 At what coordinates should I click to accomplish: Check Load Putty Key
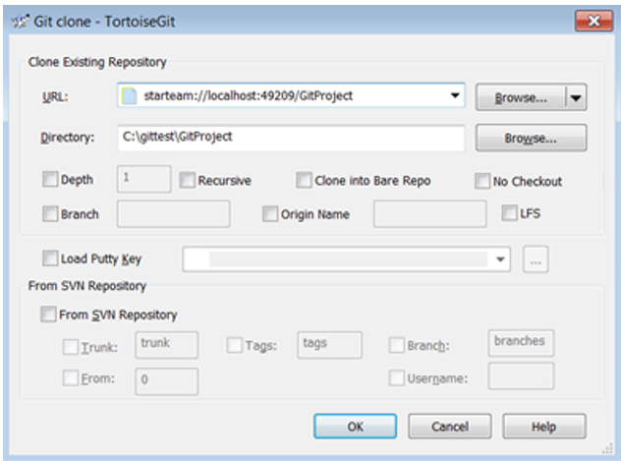point(50,259)
